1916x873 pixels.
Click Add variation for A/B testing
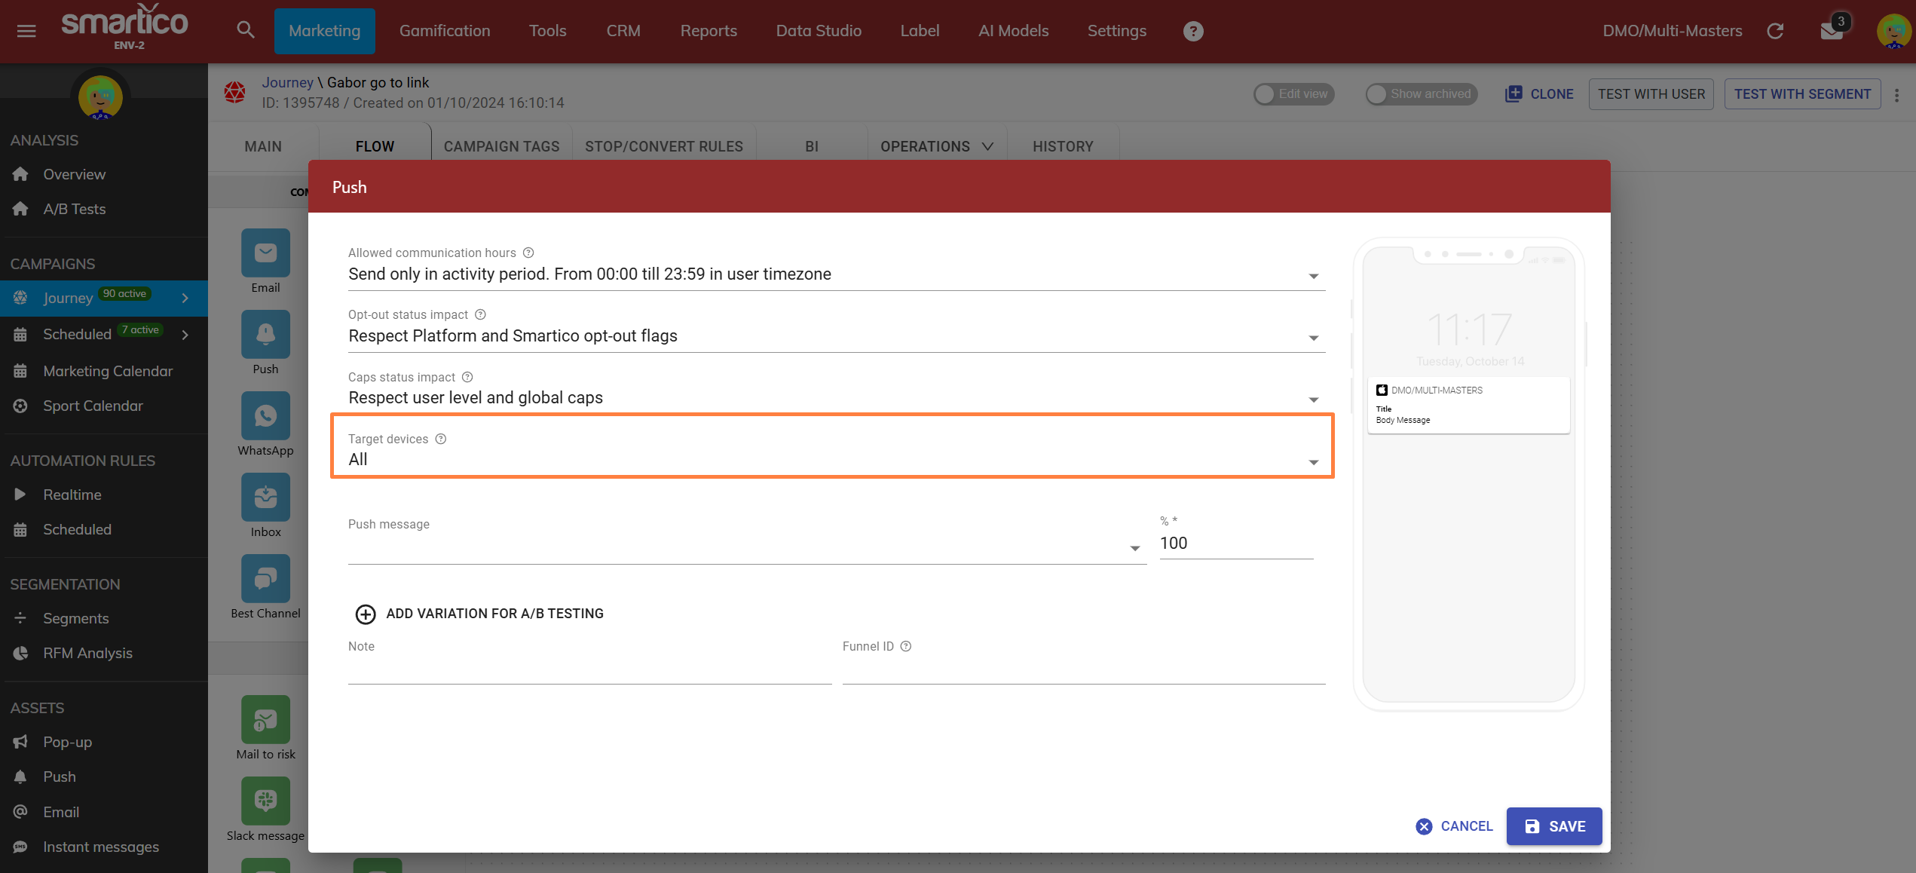click(479, 614)
